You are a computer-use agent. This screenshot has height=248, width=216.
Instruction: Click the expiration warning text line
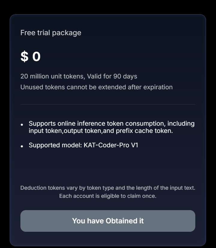[96, 87]
